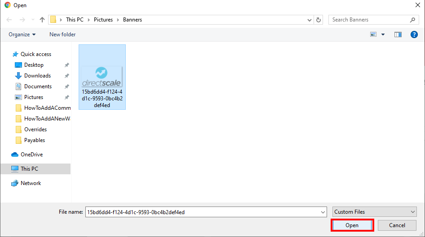Expand the File name history dropdown
425x237 pixels.
tap(323, 212)
